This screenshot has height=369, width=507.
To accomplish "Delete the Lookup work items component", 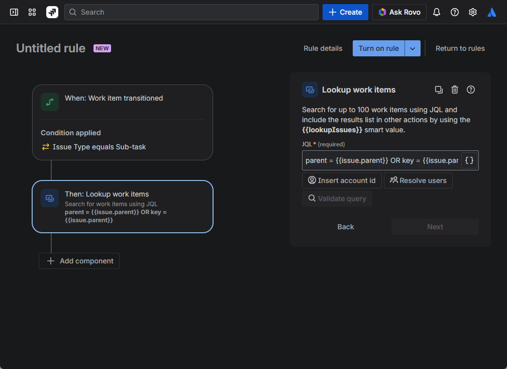I will (455, 89).
